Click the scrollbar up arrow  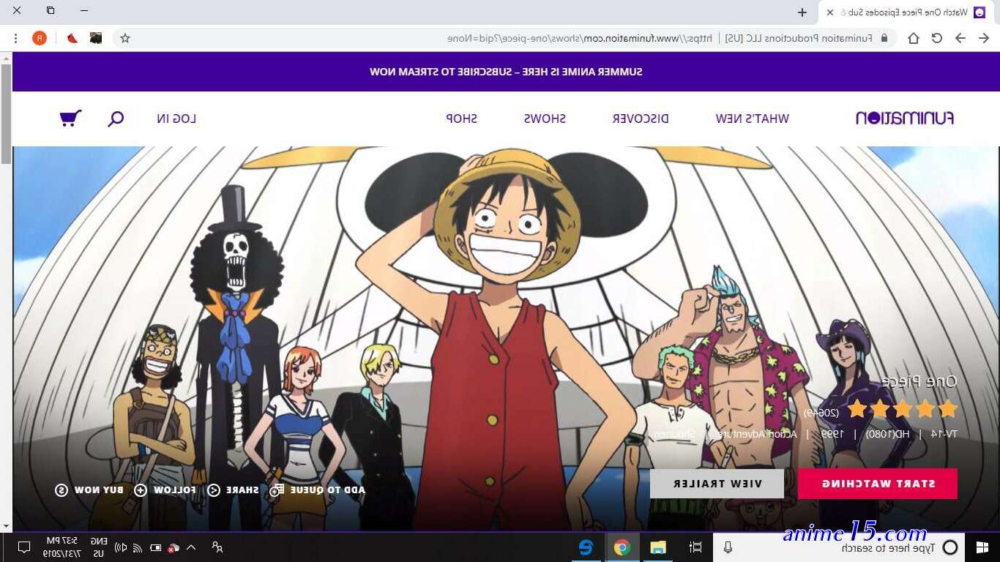[x=6, y=58]
